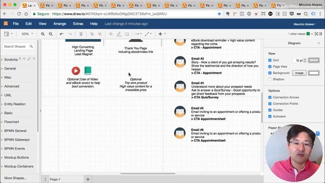Open the 50% zoom dropdown
Viewport: 325px width, 183px height.
click(x=27, y=34)
